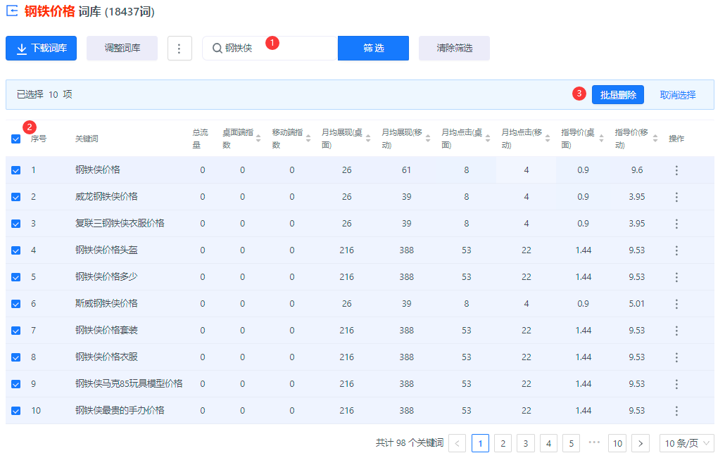Screen dimensions: 725x453
Task: Click 取消选择 to clear the selection
Action: click(679, 94)
